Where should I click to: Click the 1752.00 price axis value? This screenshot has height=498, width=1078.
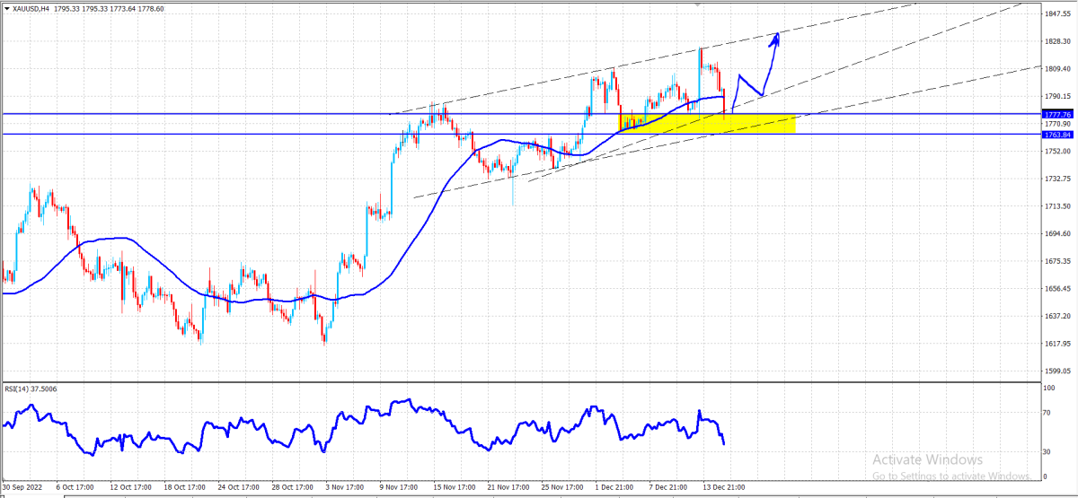[x=1057, y=151]
